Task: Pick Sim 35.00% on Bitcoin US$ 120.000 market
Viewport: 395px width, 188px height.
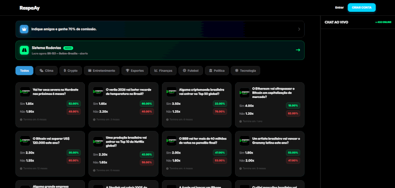Action: pos(74,153)
